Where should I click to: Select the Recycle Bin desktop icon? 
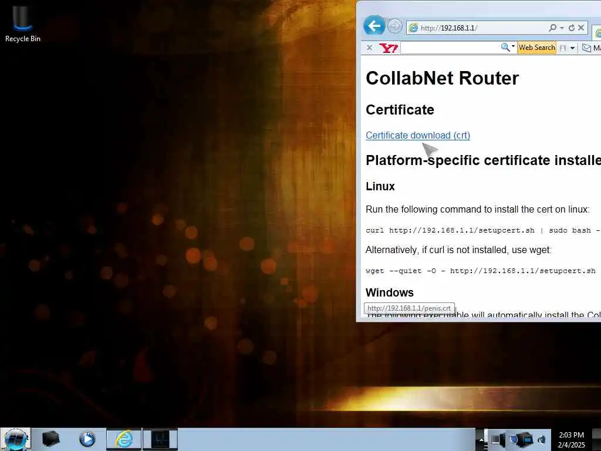23,23
